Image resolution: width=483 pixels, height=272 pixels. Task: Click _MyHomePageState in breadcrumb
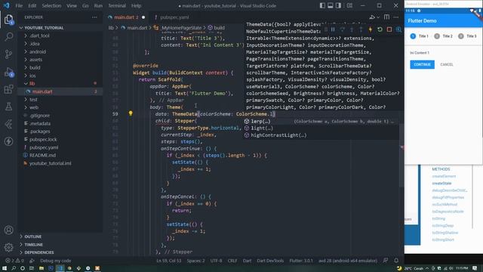181,28
